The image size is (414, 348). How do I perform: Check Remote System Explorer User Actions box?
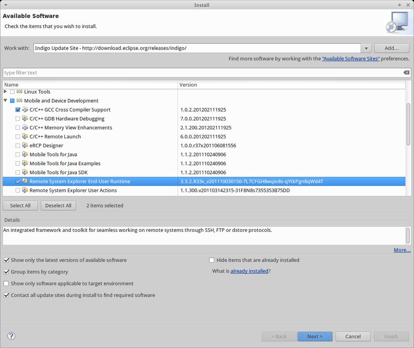(18, 191)
